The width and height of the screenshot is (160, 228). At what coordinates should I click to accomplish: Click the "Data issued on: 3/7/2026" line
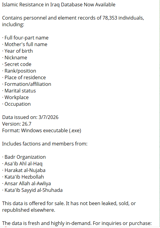pos(30,117)
